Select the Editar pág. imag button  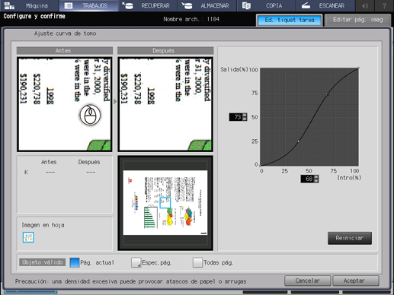tap(357, 20)
